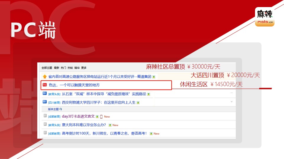Click the orange up-arrow icon beside the 省内首对高速公路 thread
The image size is (284, 159).
[x=45, y=77]
